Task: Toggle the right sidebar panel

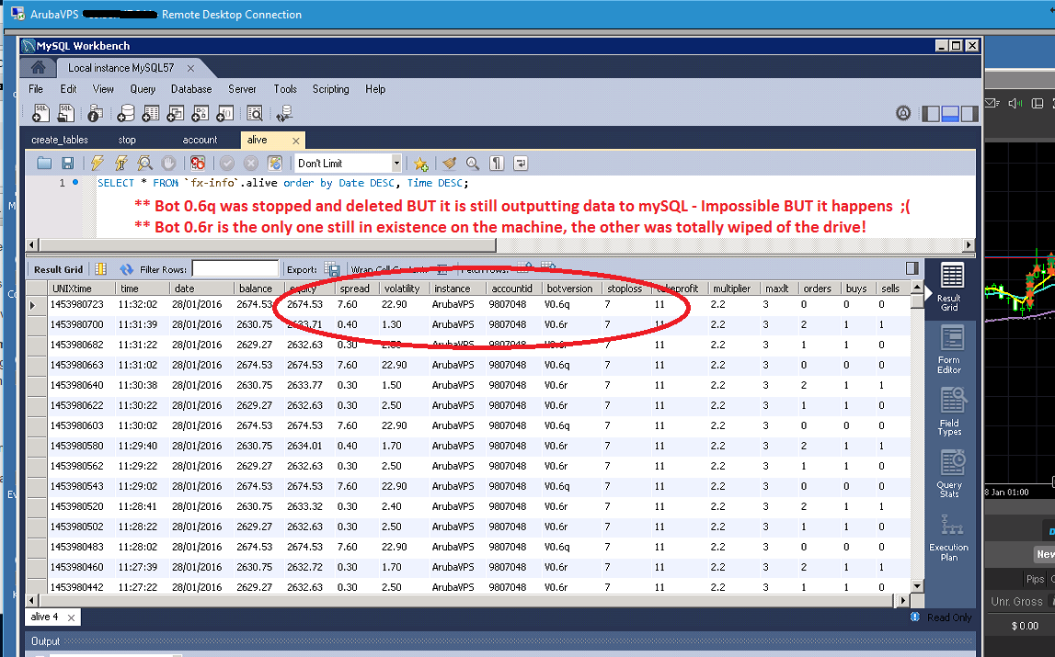Action: tap(969, 114)
